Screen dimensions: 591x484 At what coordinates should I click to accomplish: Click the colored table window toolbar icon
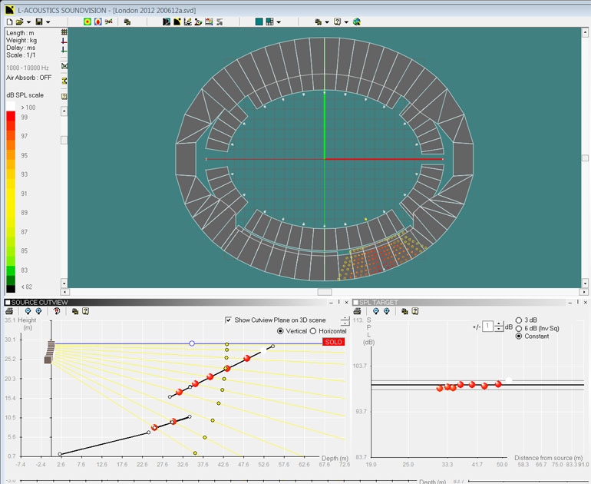(x=209, y=22)
